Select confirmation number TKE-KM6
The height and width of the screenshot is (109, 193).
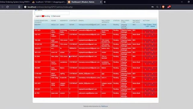point(37,40)
